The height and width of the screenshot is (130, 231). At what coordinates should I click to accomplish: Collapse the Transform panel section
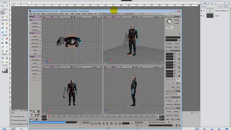point(166,51)
